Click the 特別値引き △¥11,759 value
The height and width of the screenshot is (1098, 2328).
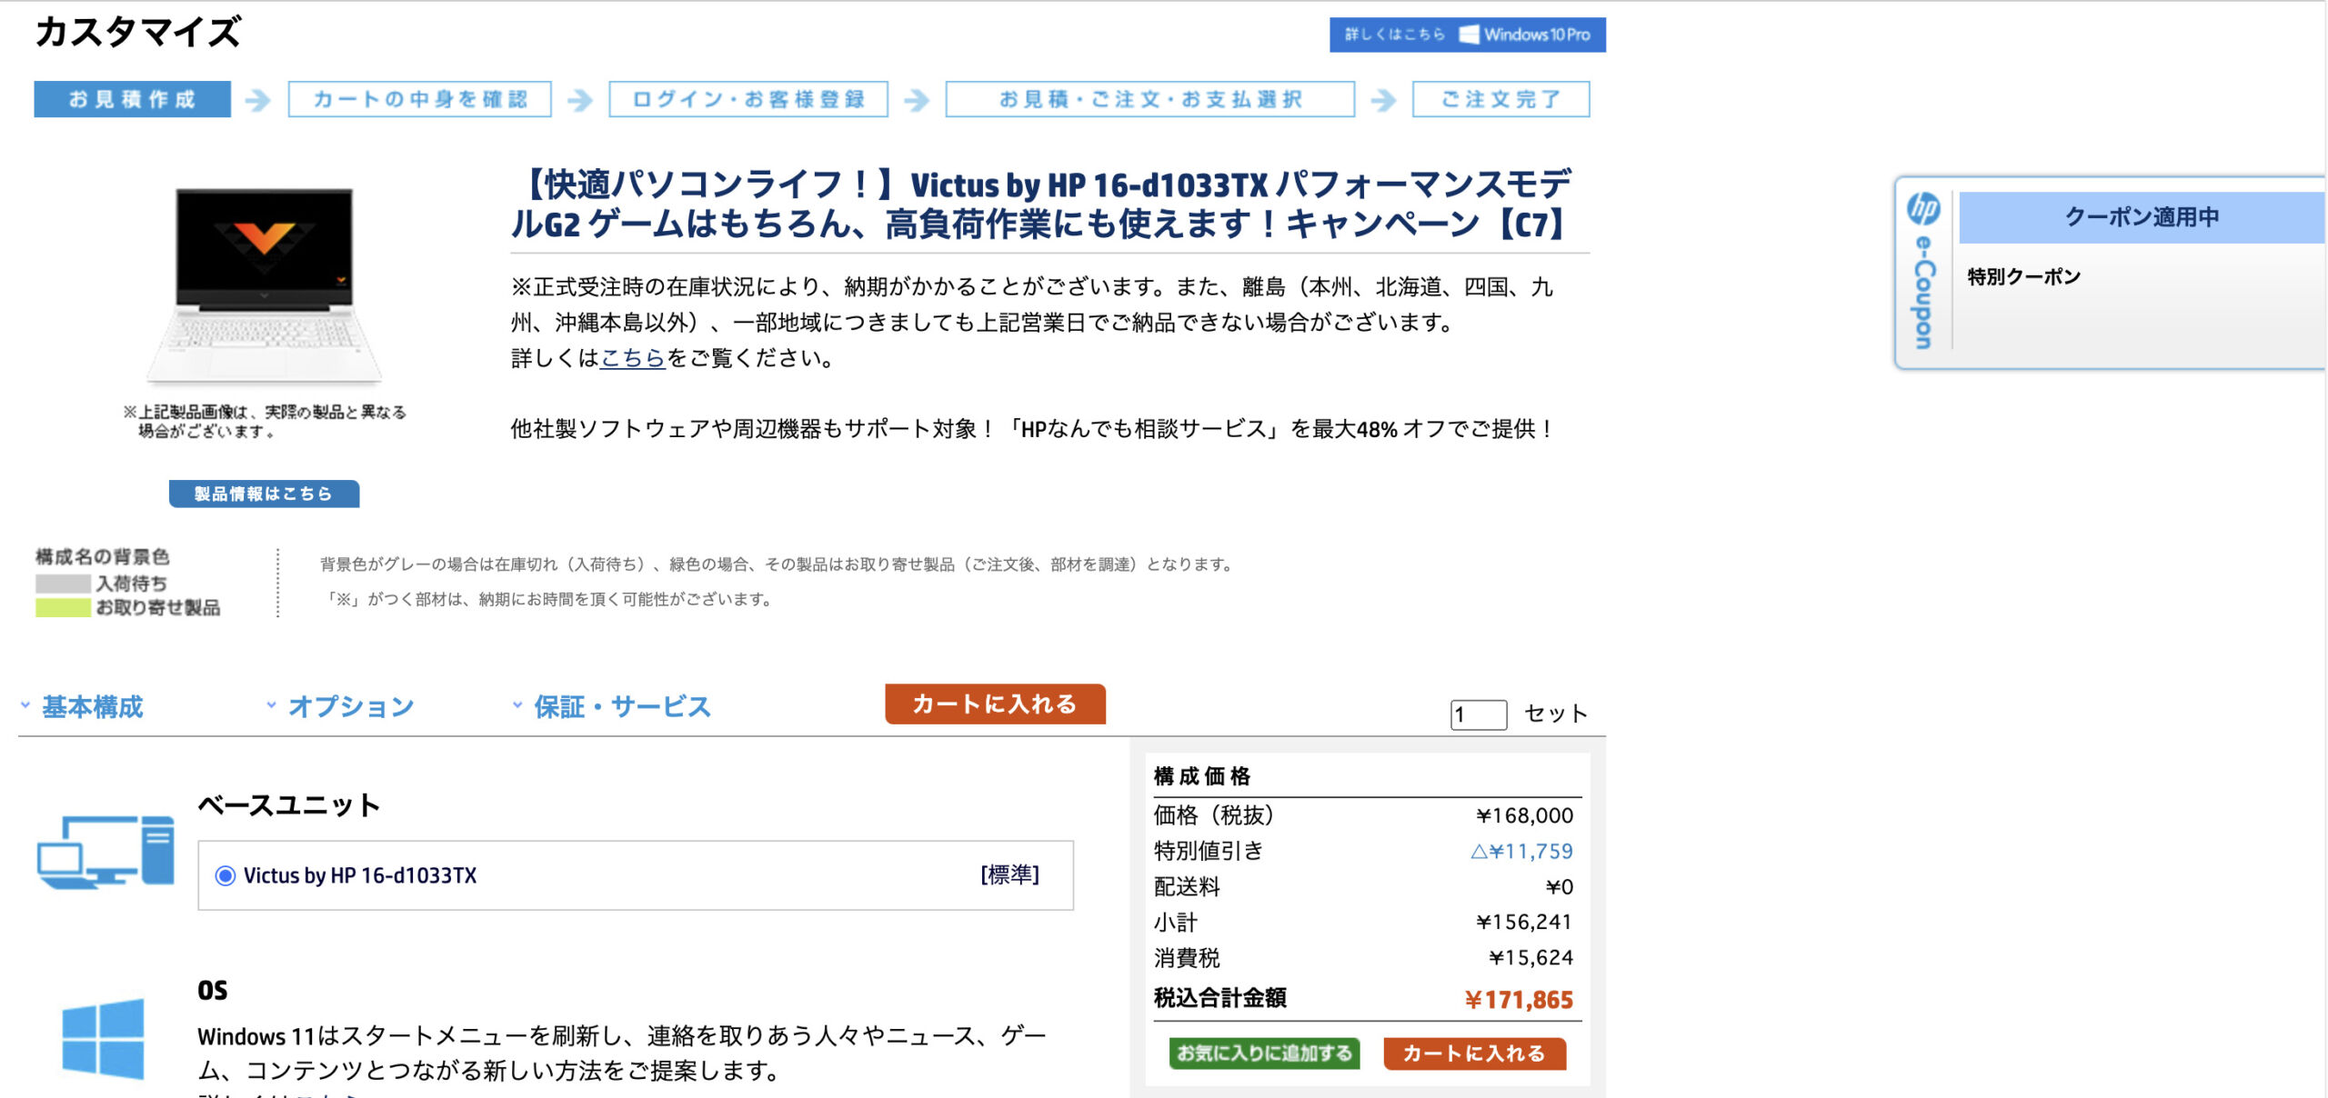(x=1521, y=852)
